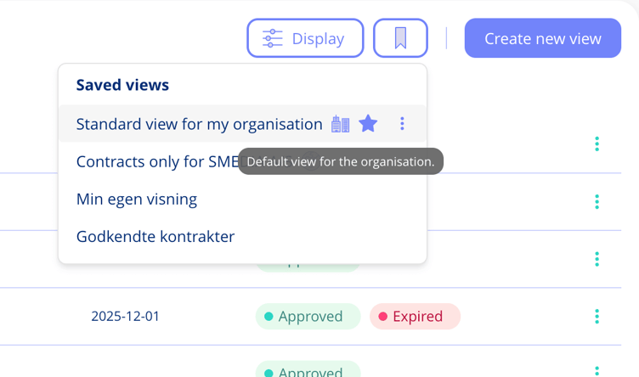The width and height of the screenshot is (639, 377).
Task: Open three-dot menu above the 2025-12-01 row
Action: [x=597, y=259]
